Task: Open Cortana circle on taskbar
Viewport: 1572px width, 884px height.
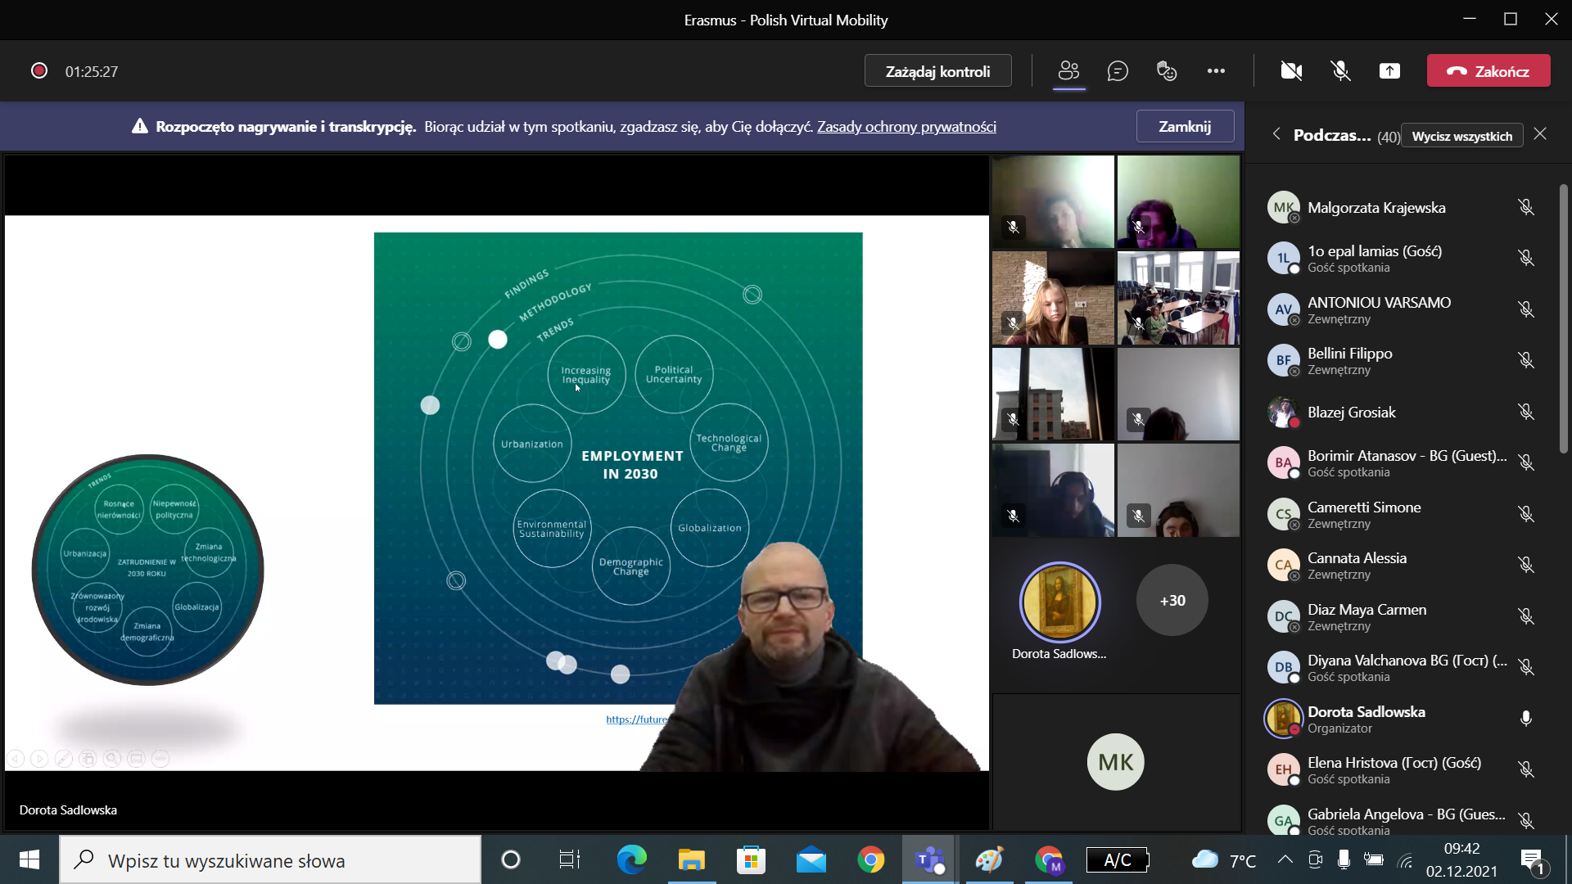Action: point(510,859)
